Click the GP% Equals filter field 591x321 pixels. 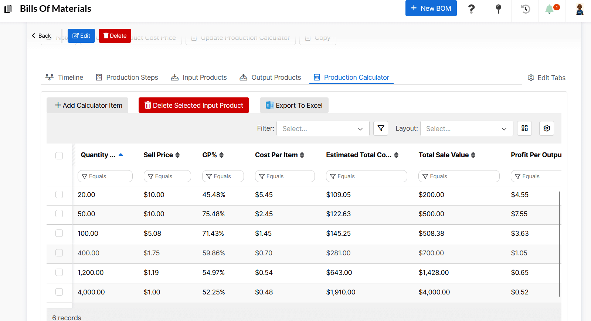[x=223, y=176]
